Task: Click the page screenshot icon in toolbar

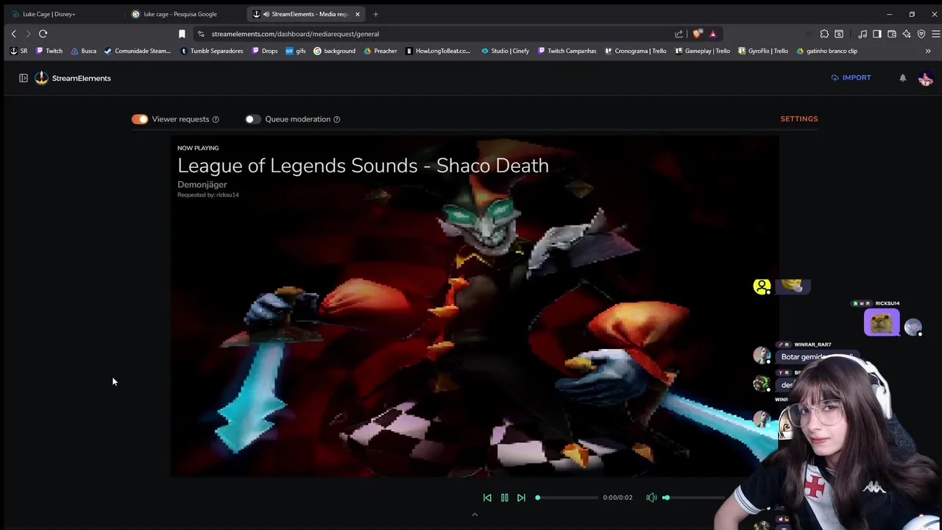Action: pyautogui.click(x=839, y=34)
